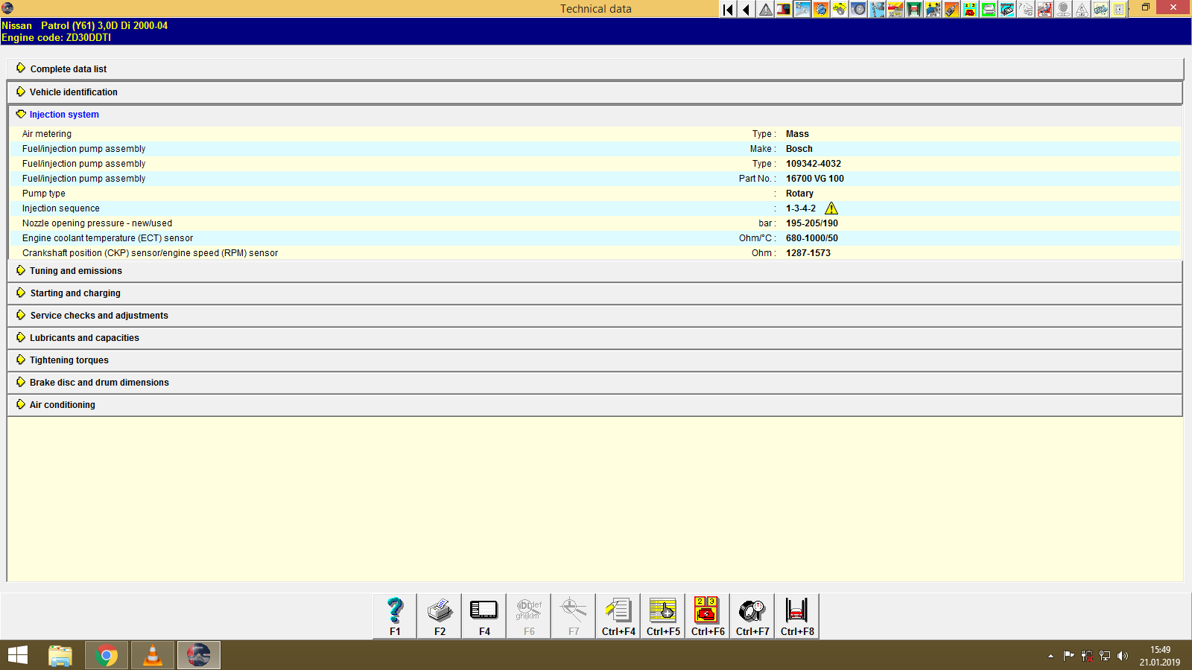Collapse the Injection system section
This screenshot has height=670, width=1192.
(63, 114)
